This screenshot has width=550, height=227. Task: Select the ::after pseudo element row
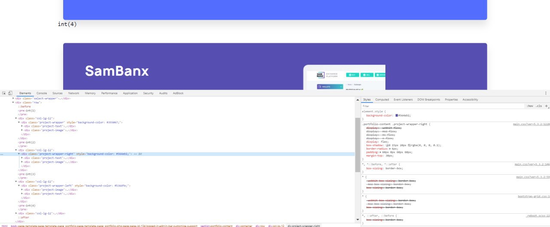click(23, 217)
